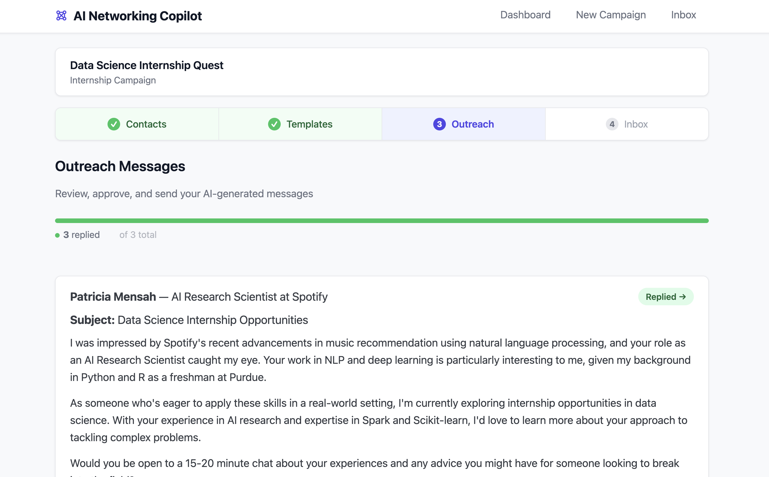Open the Inbox step tab
769x477 pixels.
(635, 124)
